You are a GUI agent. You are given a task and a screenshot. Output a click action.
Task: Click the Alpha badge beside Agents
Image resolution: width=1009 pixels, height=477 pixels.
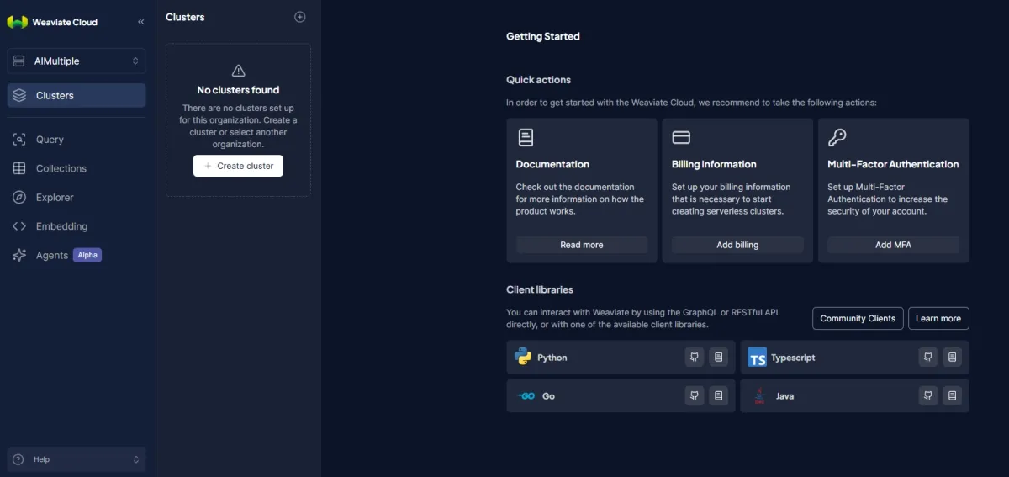[x=87, y=255]
